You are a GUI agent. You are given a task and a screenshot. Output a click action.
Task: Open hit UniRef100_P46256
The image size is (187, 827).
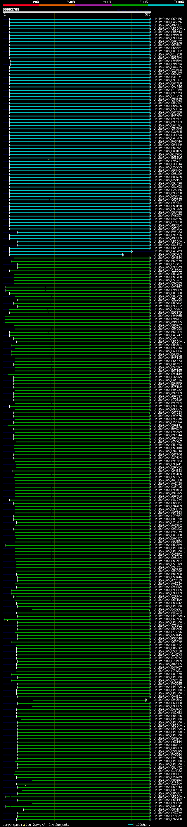point(168,22)
